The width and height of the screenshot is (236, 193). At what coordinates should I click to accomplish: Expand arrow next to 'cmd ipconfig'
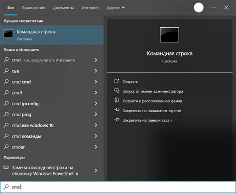click(x=96, y=104)
